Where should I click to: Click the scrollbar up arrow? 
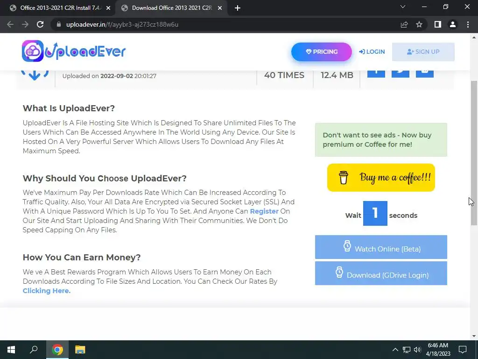[x=474, y=37]
